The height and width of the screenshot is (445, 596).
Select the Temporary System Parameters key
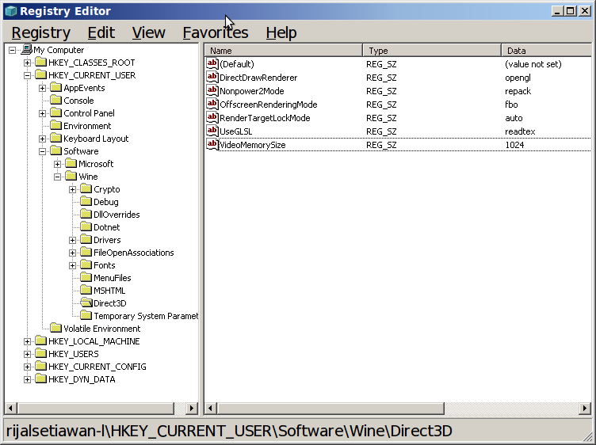point(146,316)
